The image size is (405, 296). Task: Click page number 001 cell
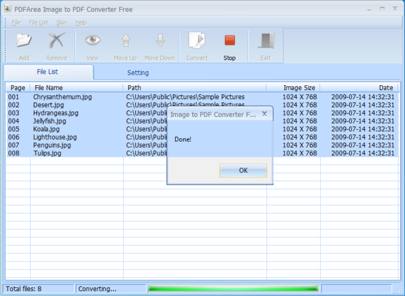[x=14, y=97]
